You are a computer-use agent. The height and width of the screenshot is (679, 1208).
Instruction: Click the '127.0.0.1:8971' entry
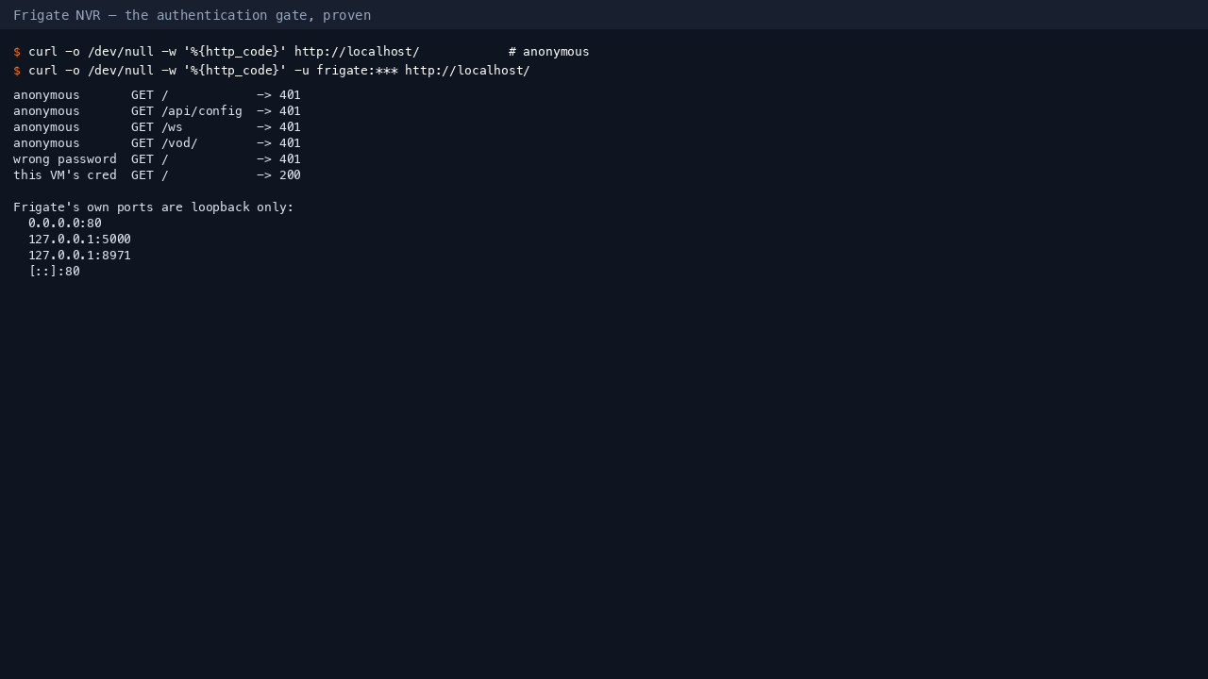(x=79, y=256)
